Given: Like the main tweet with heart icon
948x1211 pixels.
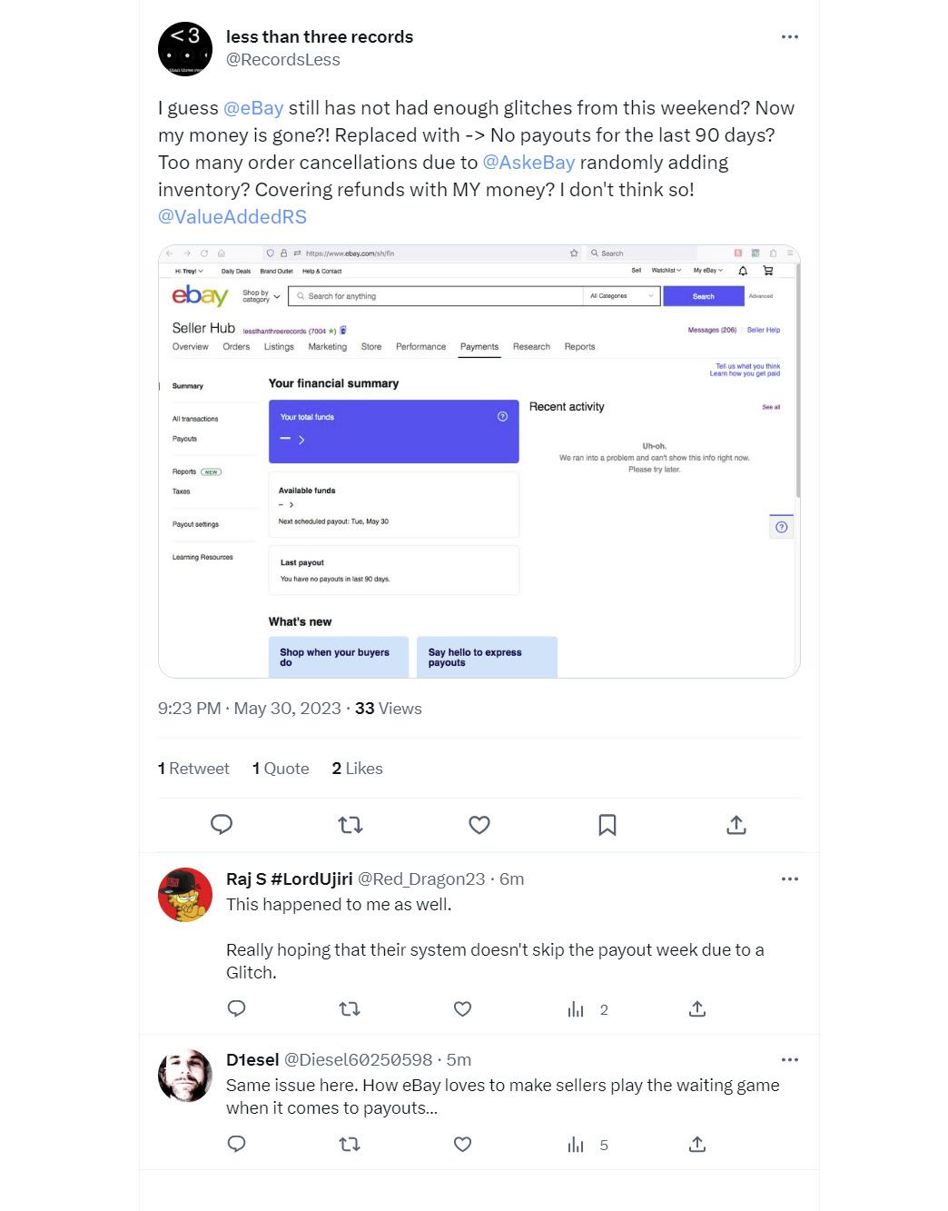Looking at the screenshot, I should click(x=479, y=825).
